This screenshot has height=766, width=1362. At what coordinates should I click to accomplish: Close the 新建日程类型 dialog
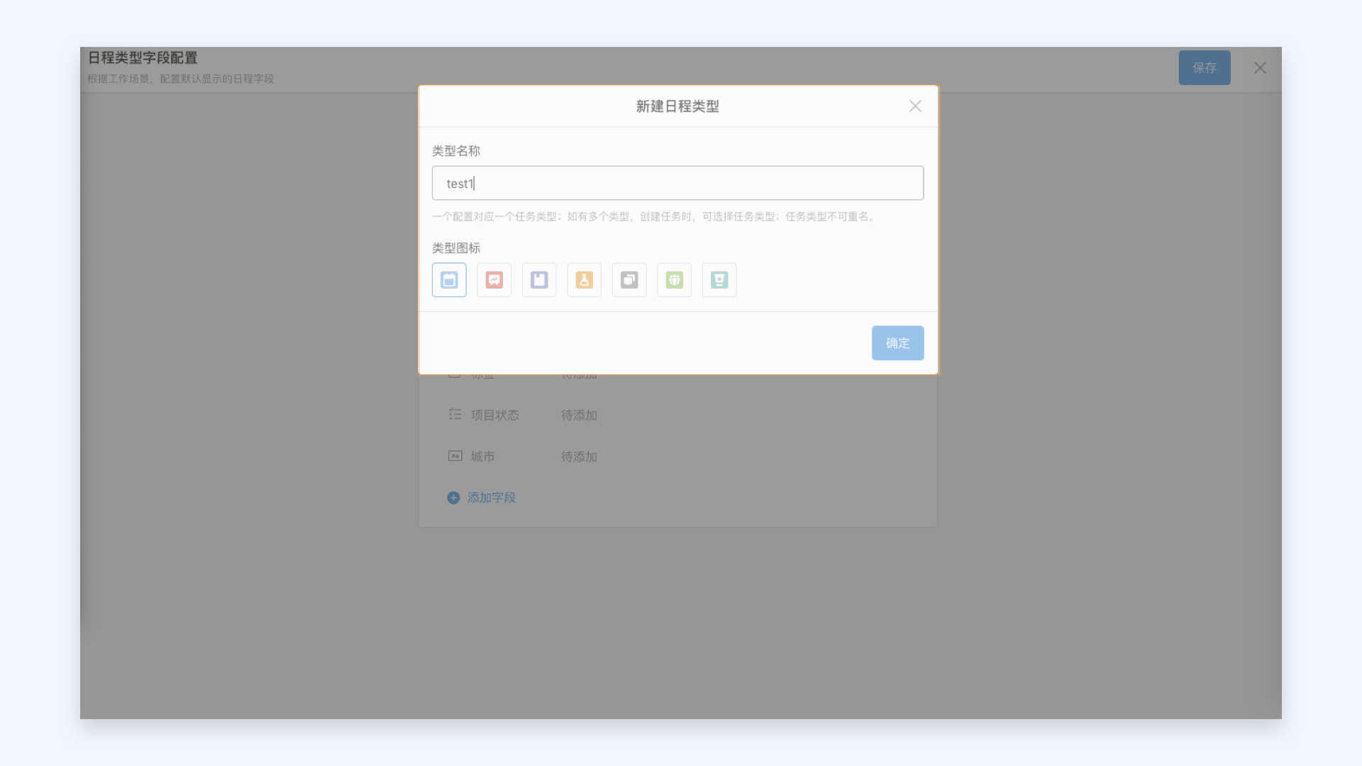coord(915,106)
